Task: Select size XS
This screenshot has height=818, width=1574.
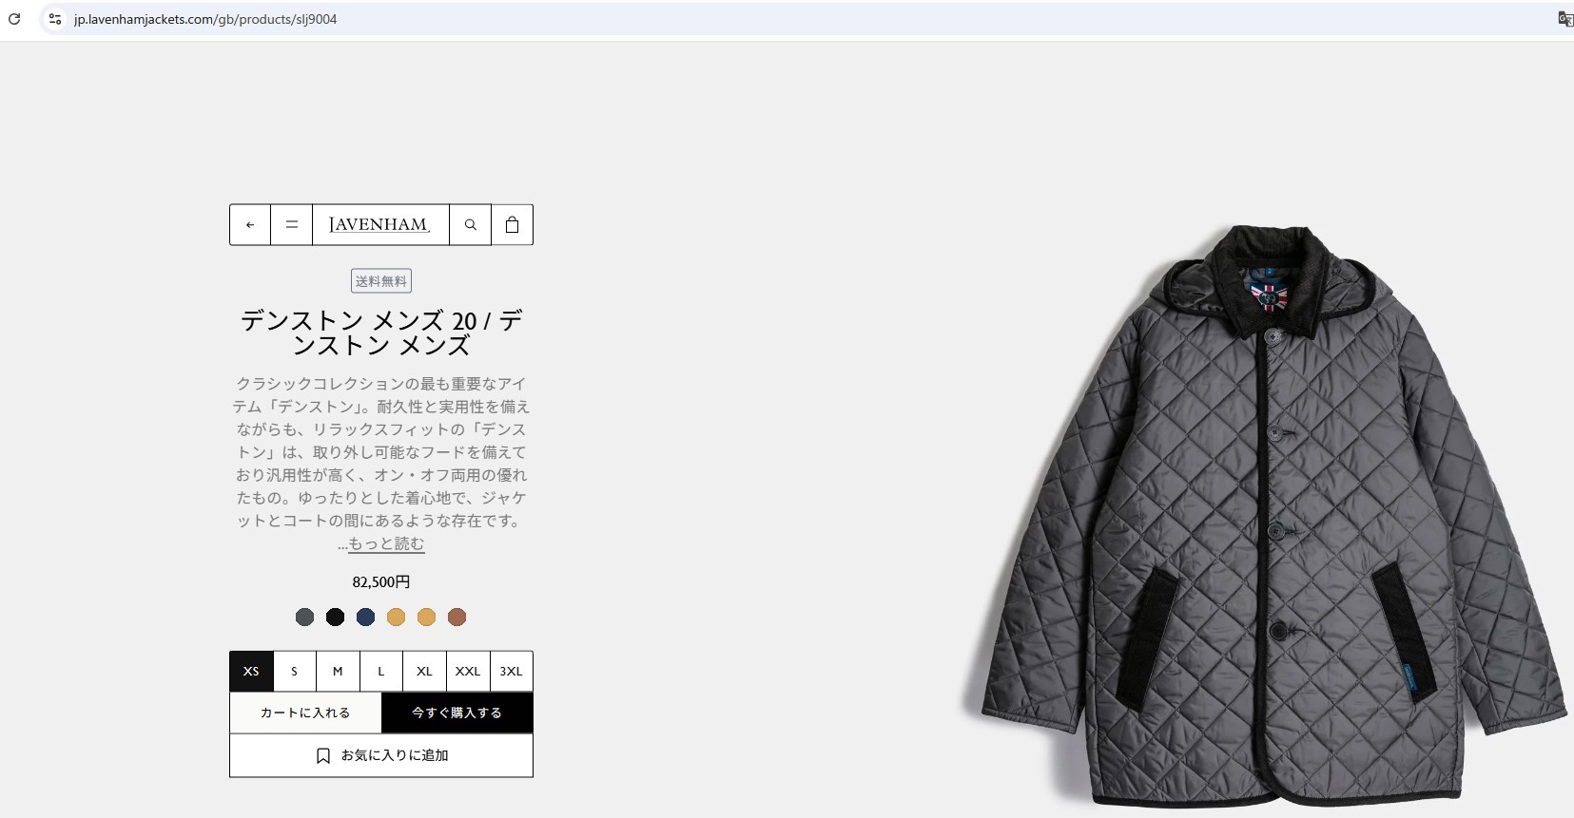Action: [251, 672]
